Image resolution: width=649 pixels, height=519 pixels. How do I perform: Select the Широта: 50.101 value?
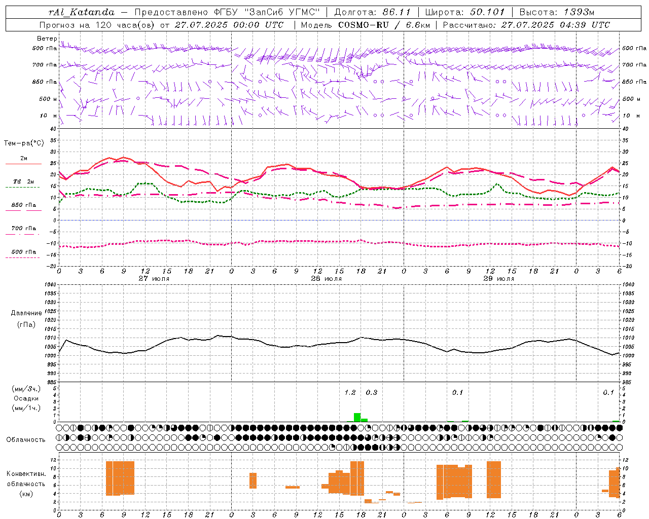pyautogui.click(x=465, y=12)
